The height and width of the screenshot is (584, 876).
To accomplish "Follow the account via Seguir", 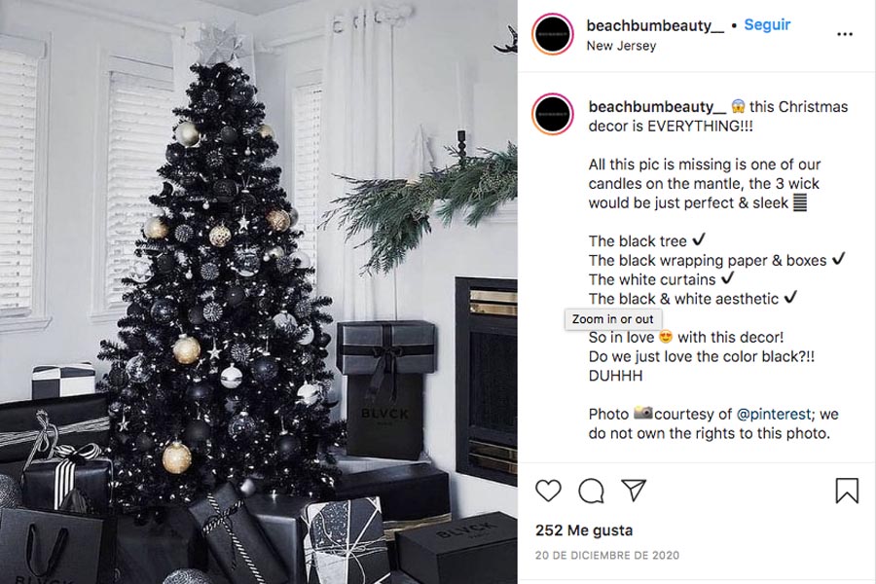I will [x=767, y=24].
